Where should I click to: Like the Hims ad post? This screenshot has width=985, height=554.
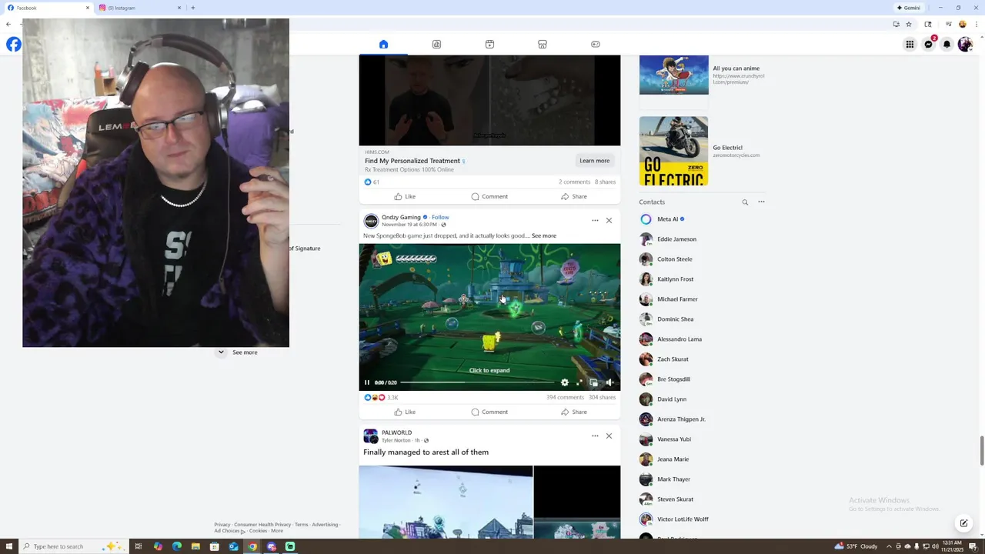405,196
